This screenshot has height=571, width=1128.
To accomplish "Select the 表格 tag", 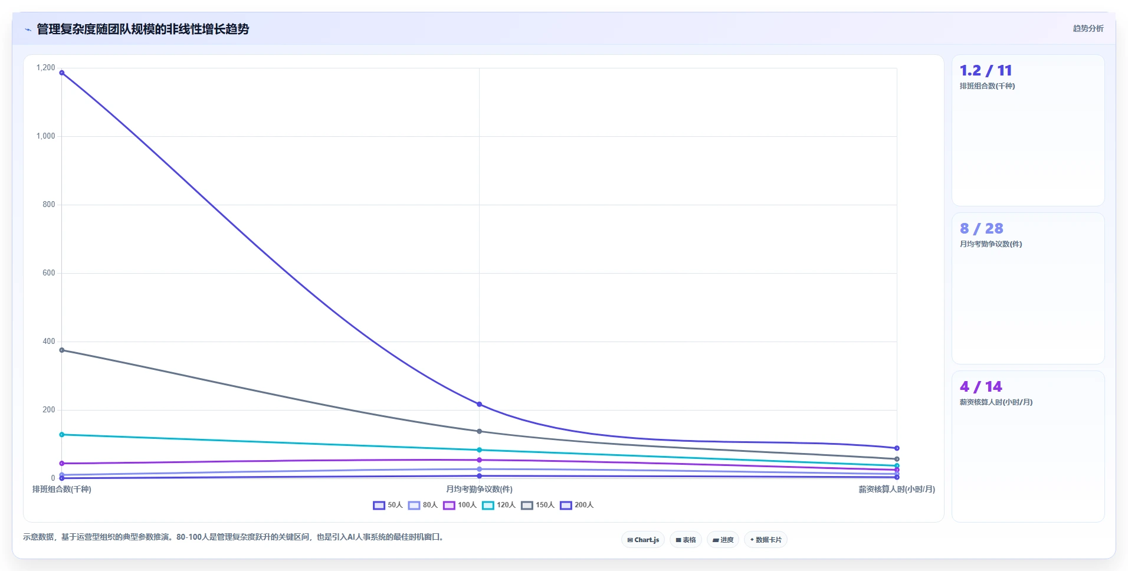I will pyautogui.click(x=686, y=540).
